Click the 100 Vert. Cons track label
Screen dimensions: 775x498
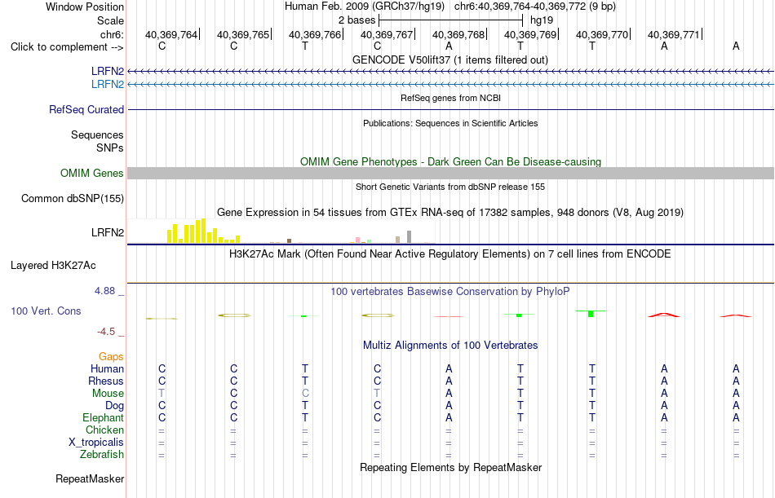click(46, 311)
